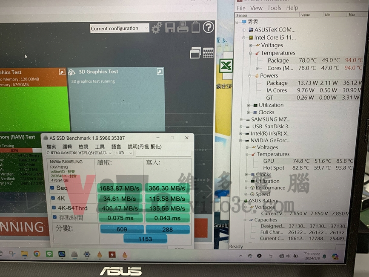Click the grid keyboard view icon

pyautogui.click(x=208, y=52)
